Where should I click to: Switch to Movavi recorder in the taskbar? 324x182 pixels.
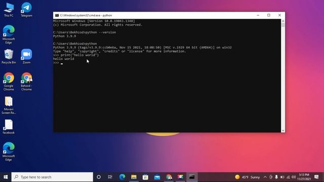point(180,177)
